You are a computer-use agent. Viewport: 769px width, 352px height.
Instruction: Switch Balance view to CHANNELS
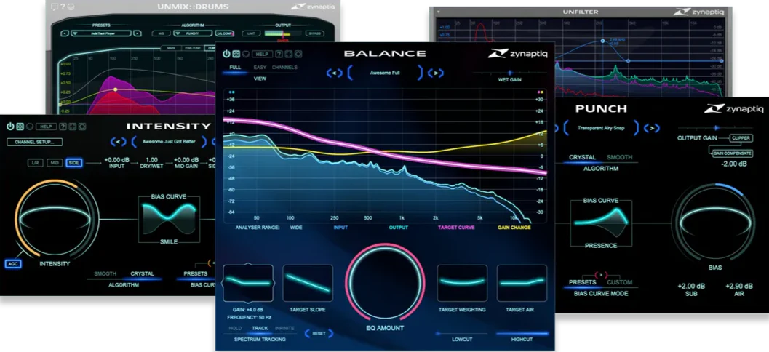click(x=284, y=67)
